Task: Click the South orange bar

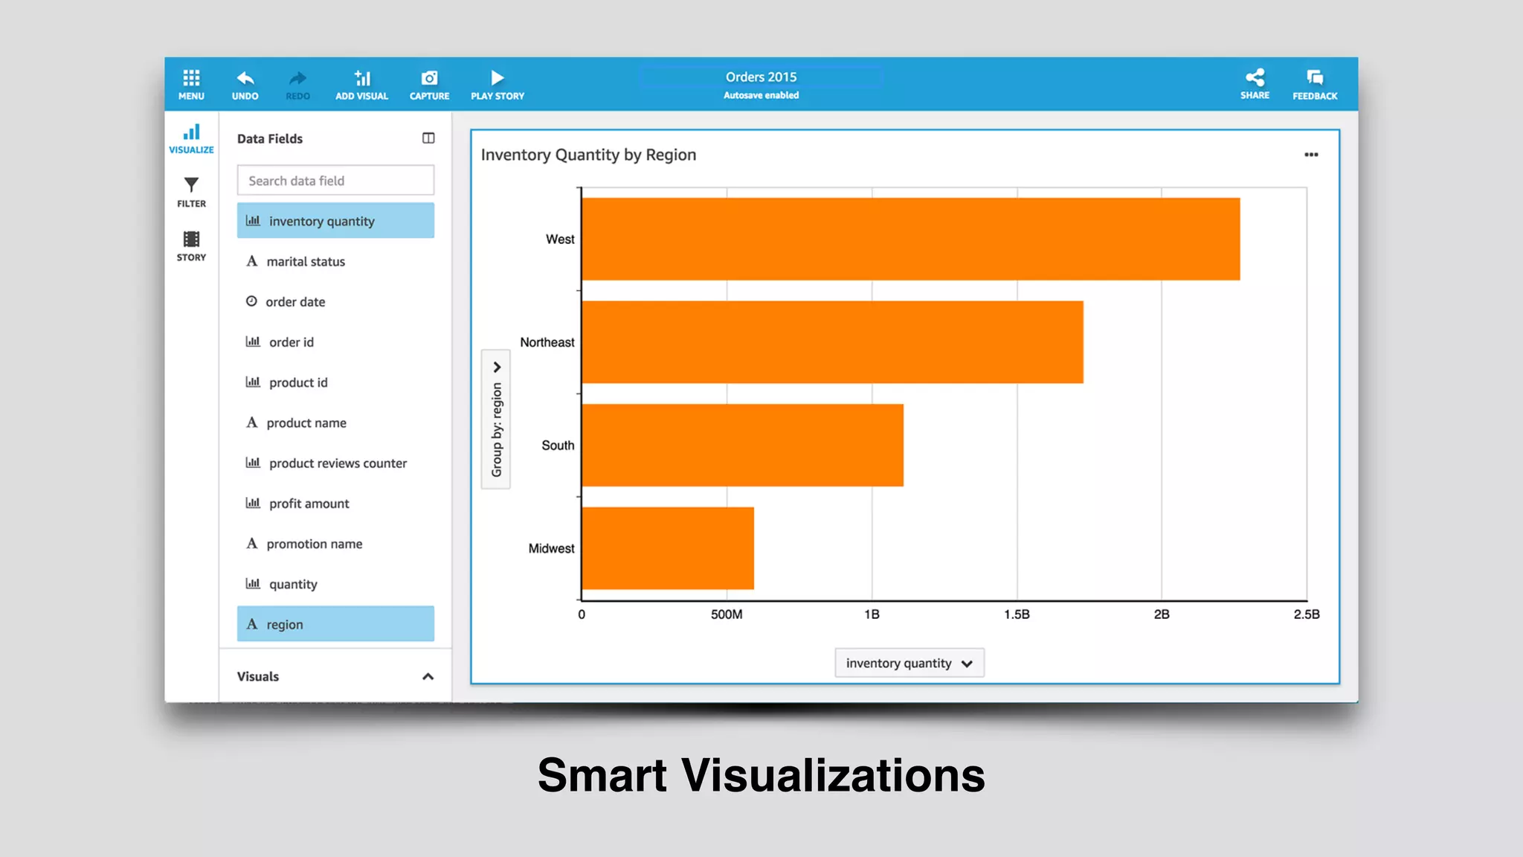Action: (x=742, y=445)
